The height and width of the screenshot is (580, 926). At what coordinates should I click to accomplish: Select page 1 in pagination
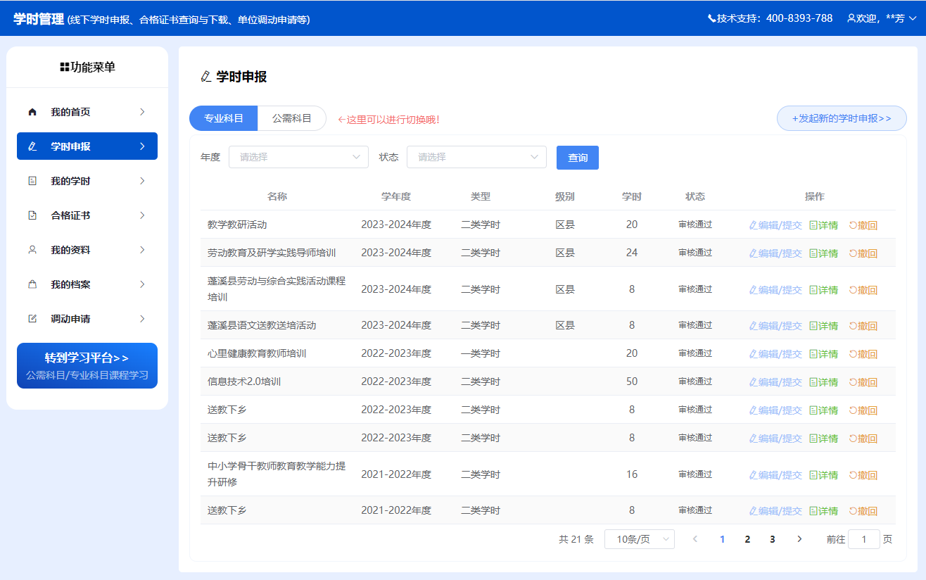[x=722, y=539]
